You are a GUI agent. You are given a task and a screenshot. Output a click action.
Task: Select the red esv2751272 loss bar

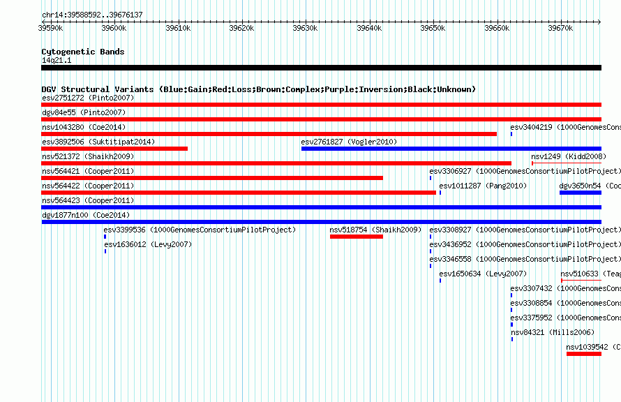tap(321, 105)
